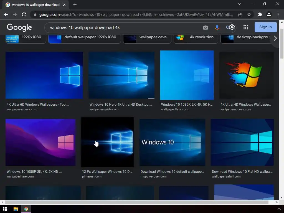Click the wallpaperswide.com source text

point(104,109)
